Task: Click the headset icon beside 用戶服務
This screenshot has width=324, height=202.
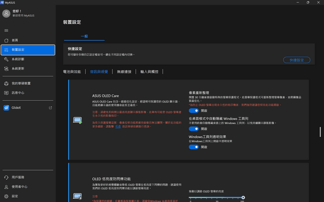Action: [6, 177]
